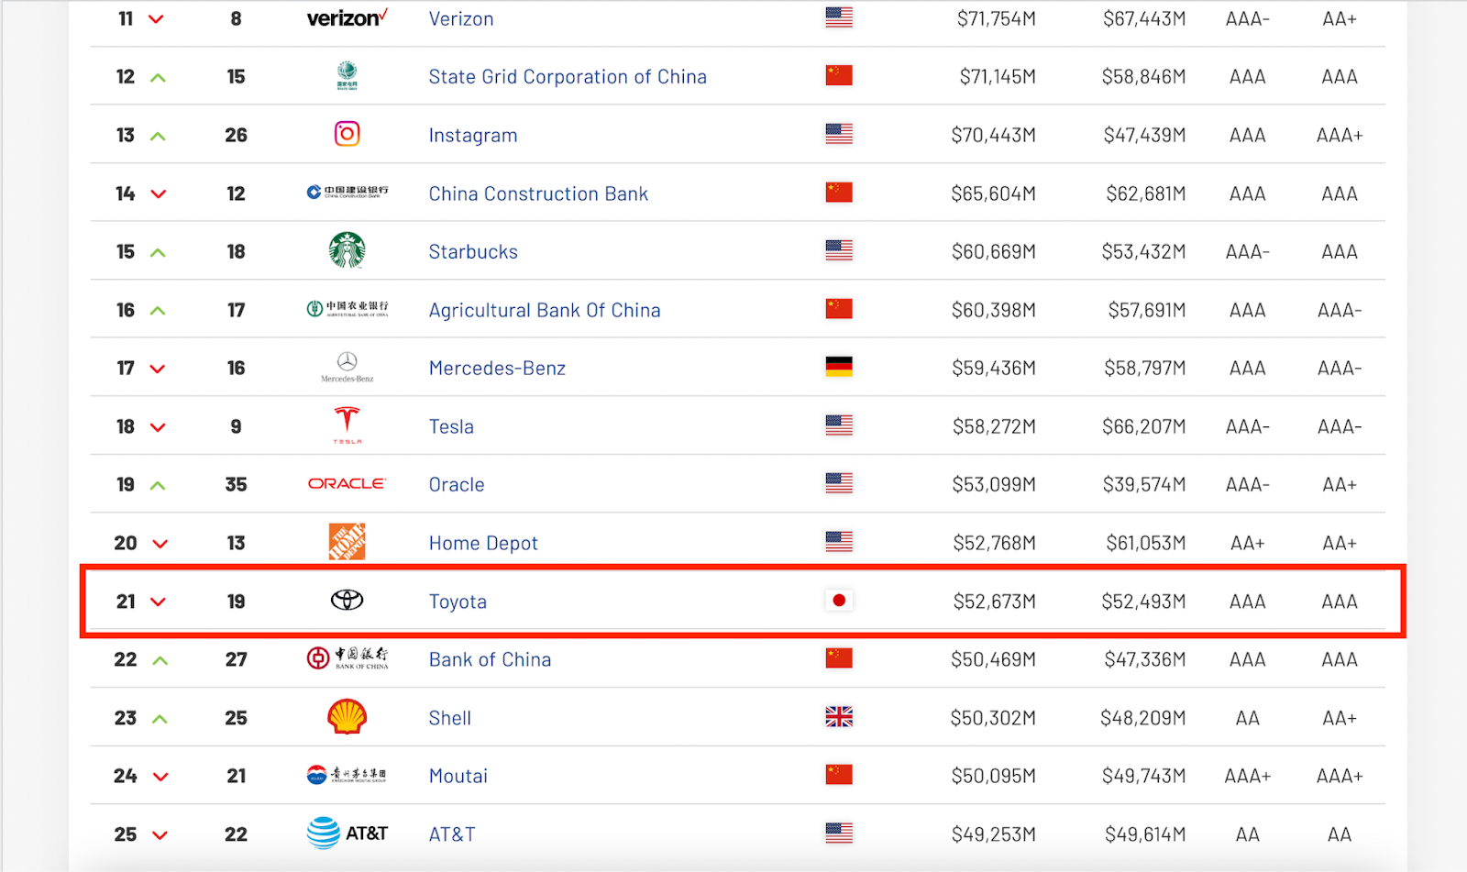This screenshot has width=1467, height=872.
Task: Click the Starbucks siren logo
Action: pyautogui.click(x=347, y=250)
